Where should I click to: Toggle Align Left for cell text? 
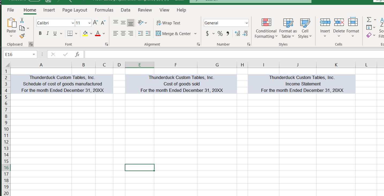tap(115, 33)
